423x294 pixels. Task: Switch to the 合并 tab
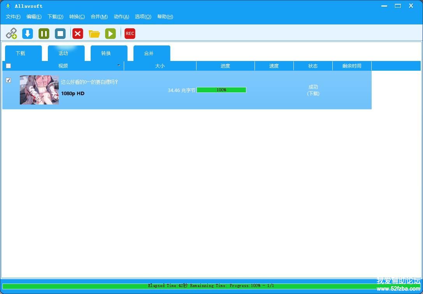click(x=152, y=53)
